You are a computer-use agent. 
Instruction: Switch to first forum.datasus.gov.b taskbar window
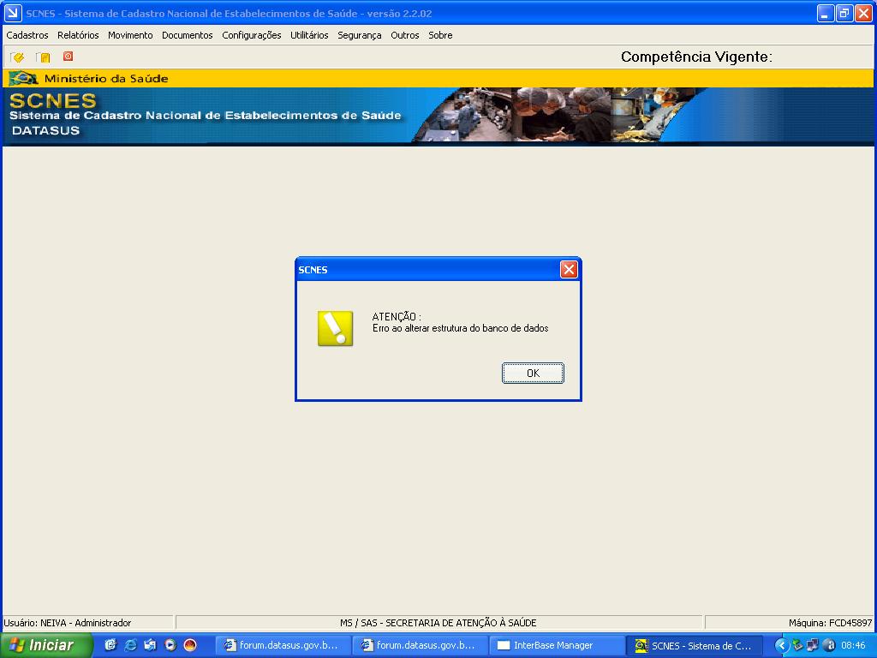[x=284, y=646]
